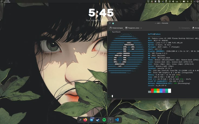Open the Новая вкладка dropdown arrow

123,29
